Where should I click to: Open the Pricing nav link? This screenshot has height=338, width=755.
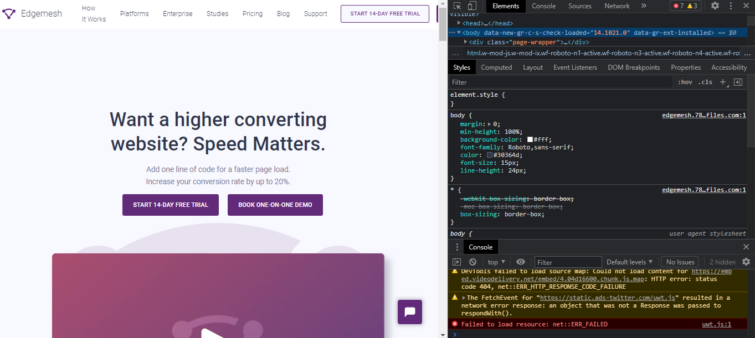point(253,14)
